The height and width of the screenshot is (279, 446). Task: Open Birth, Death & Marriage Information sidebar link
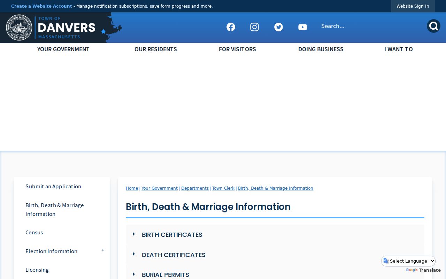(55, 210)
